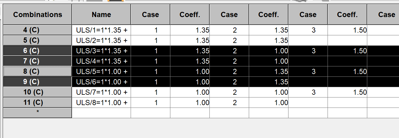The height and width of the screenshot is (138, 399).
Task: Click the new row asterisk header
Action: [37, 112]
